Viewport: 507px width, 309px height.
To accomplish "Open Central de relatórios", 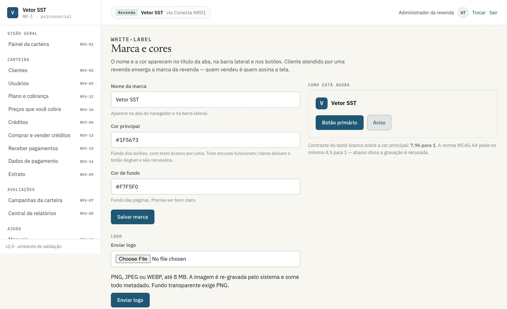I will point(51,213).
